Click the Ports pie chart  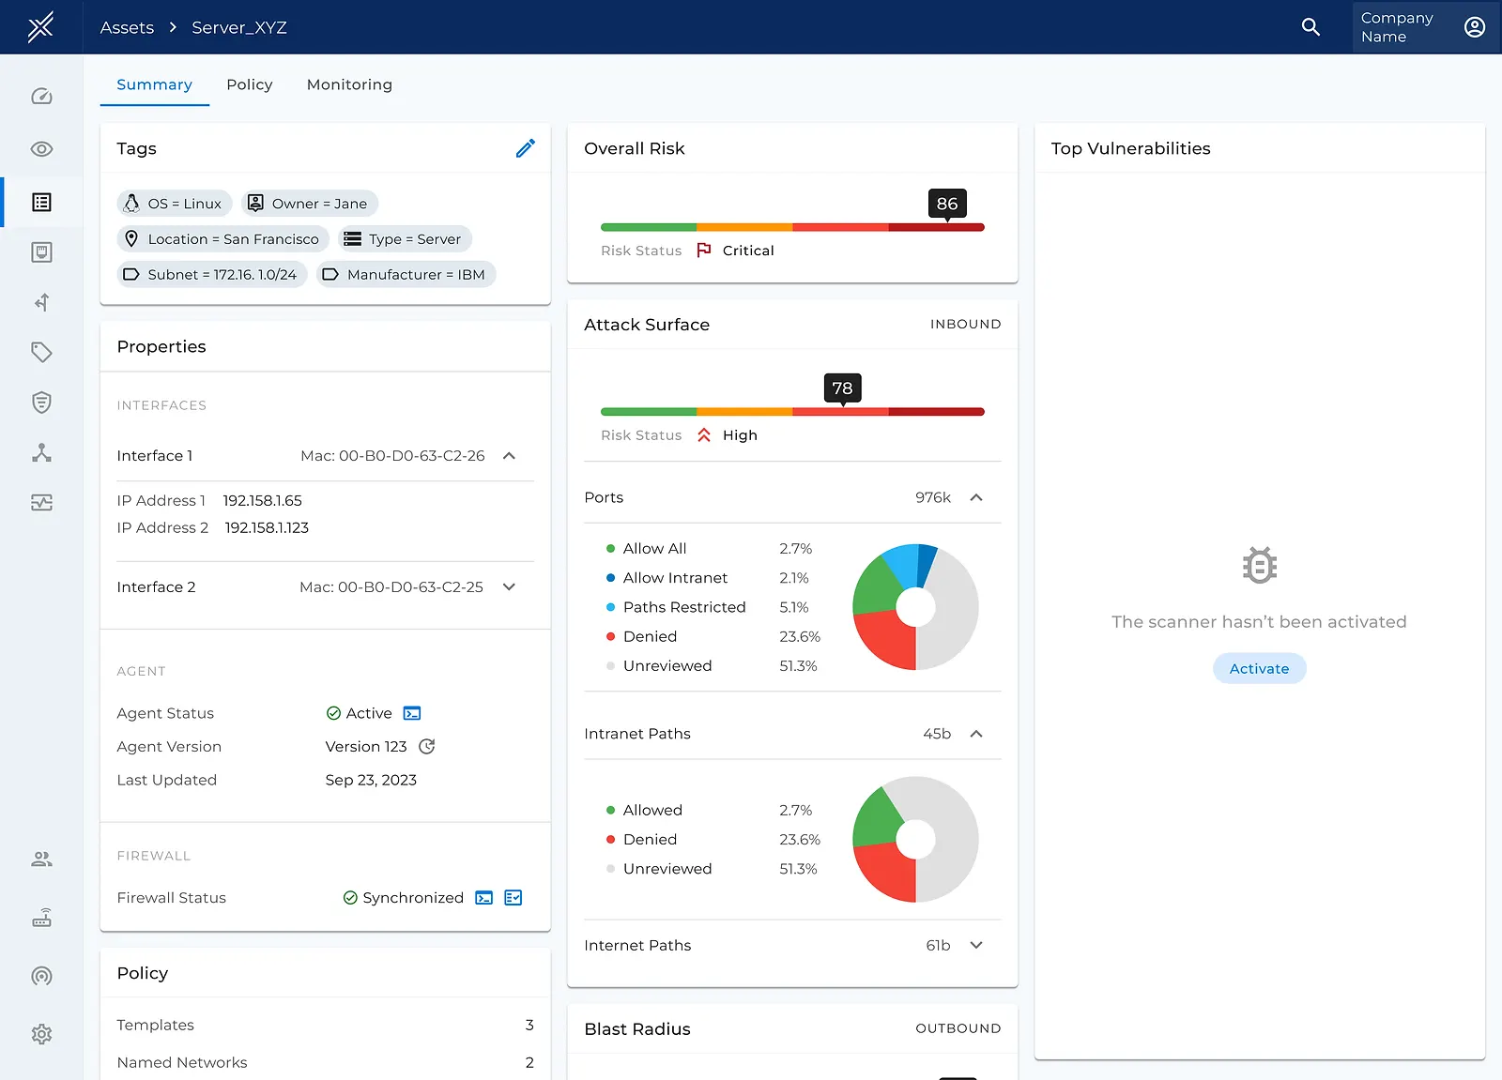[915, 607]
